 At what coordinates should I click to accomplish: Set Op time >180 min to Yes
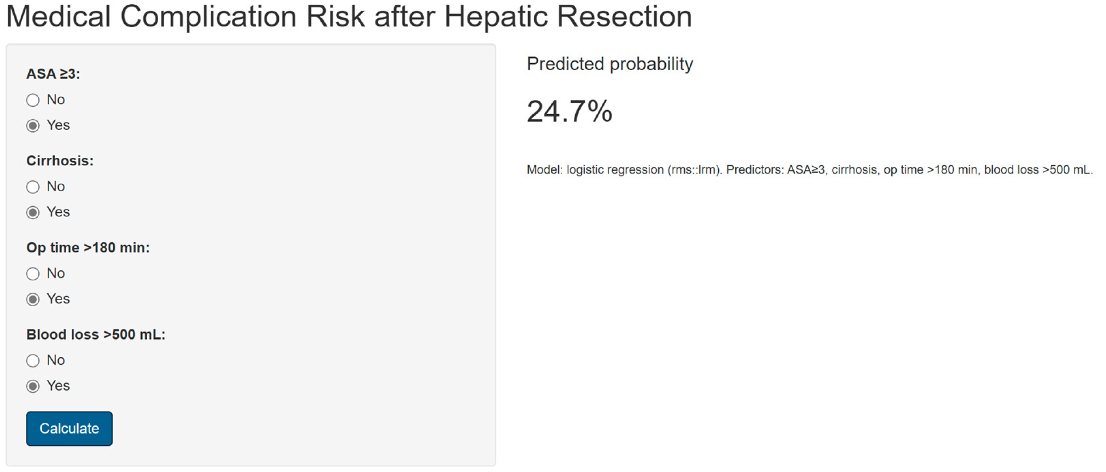[33, 299]
